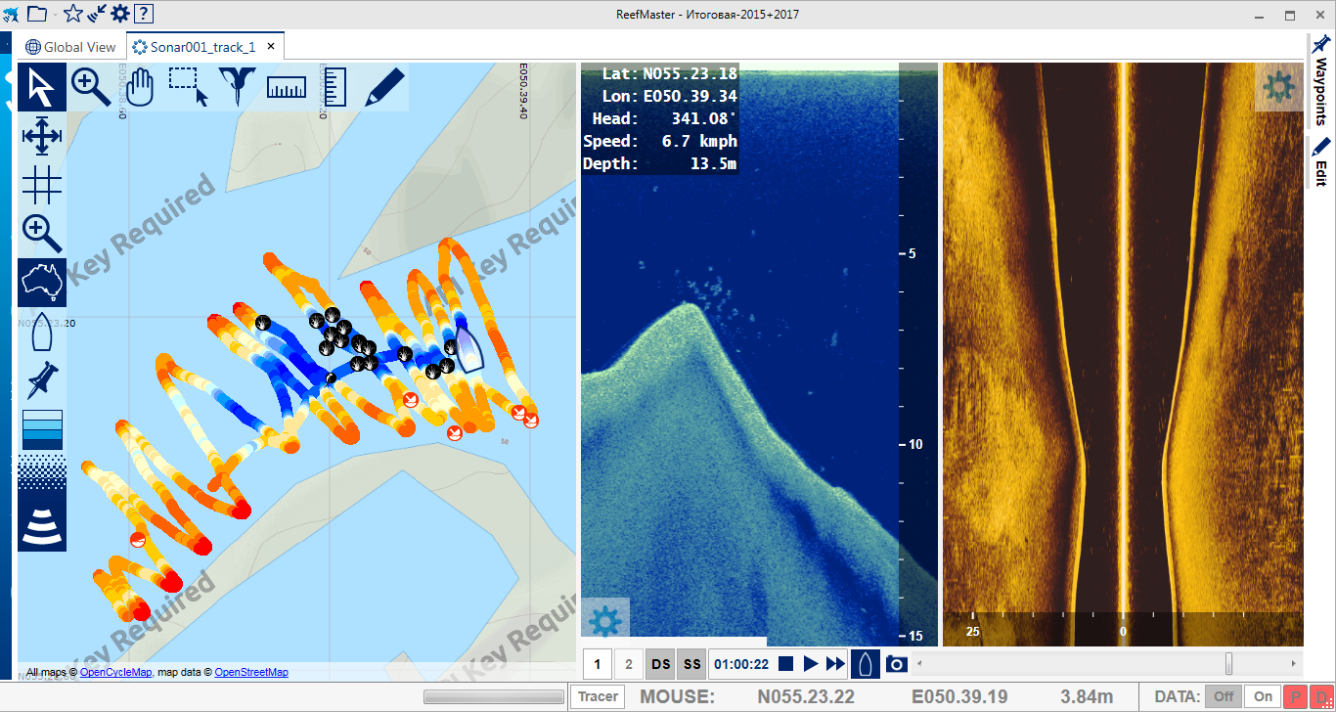The width and height of the screenshot is (1336, 712).
Task: Toggle the DS down scan view
Action: tap(660, 664)
